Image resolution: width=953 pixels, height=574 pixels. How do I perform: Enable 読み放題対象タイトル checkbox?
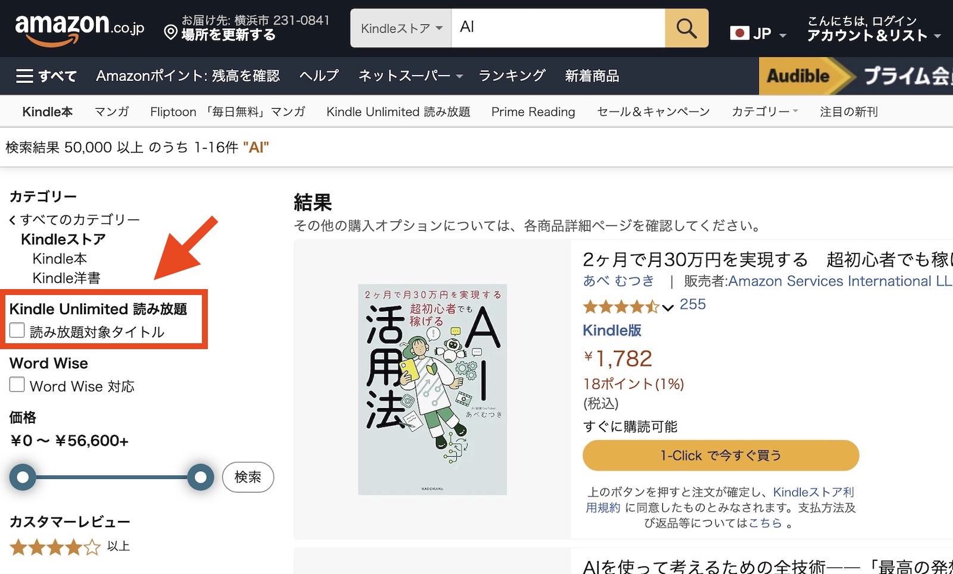(17, 331)
